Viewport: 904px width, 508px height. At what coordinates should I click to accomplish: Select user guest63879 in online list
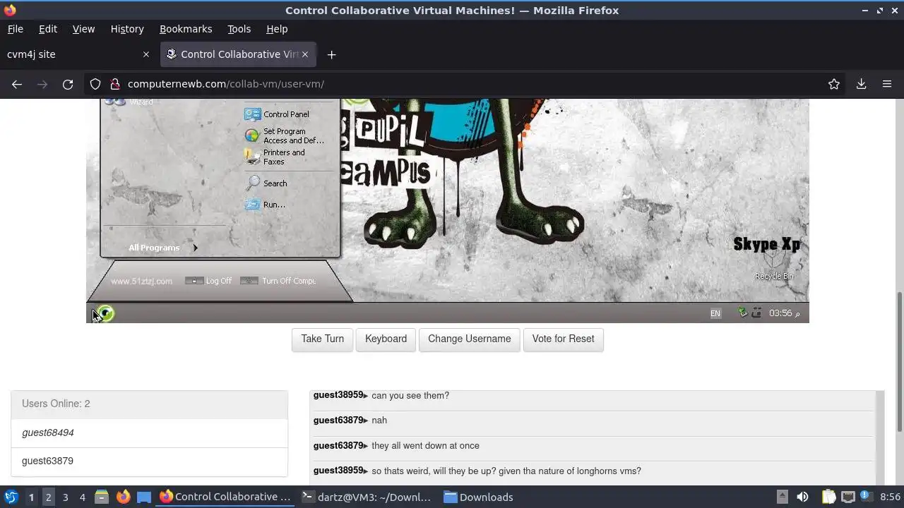149,461
